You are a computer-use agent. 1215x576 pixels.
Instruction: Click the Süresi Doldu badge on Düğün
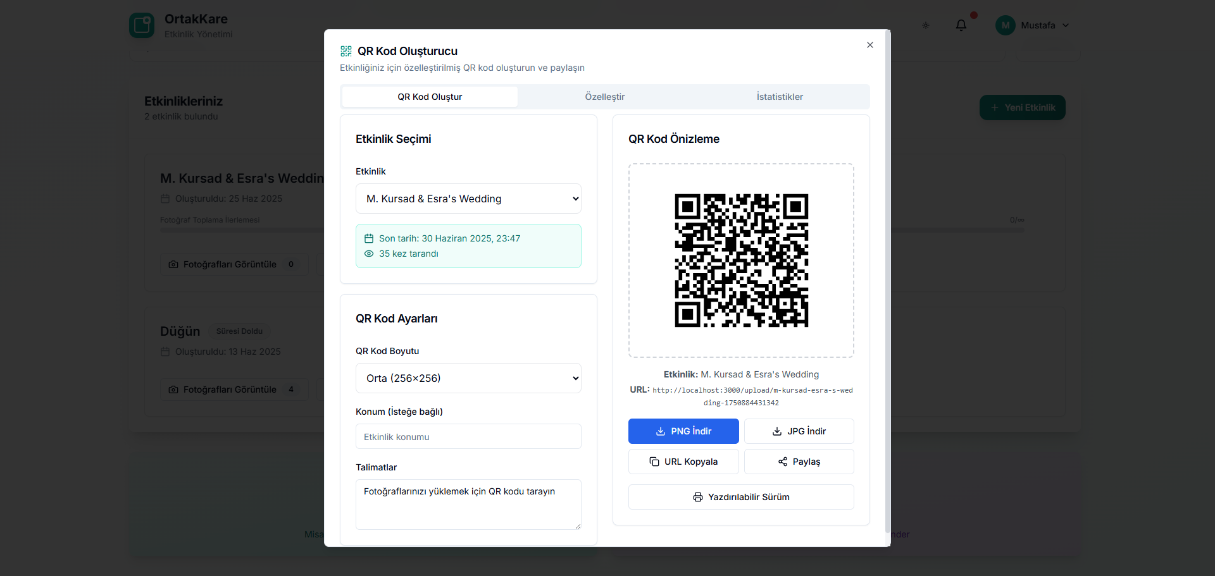239,331
